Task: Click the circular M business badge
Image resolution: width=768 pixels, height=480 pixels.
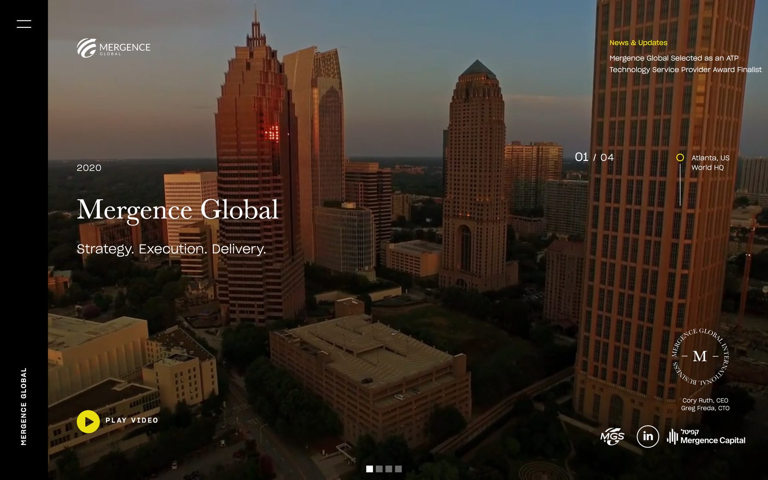Action: 700,356
